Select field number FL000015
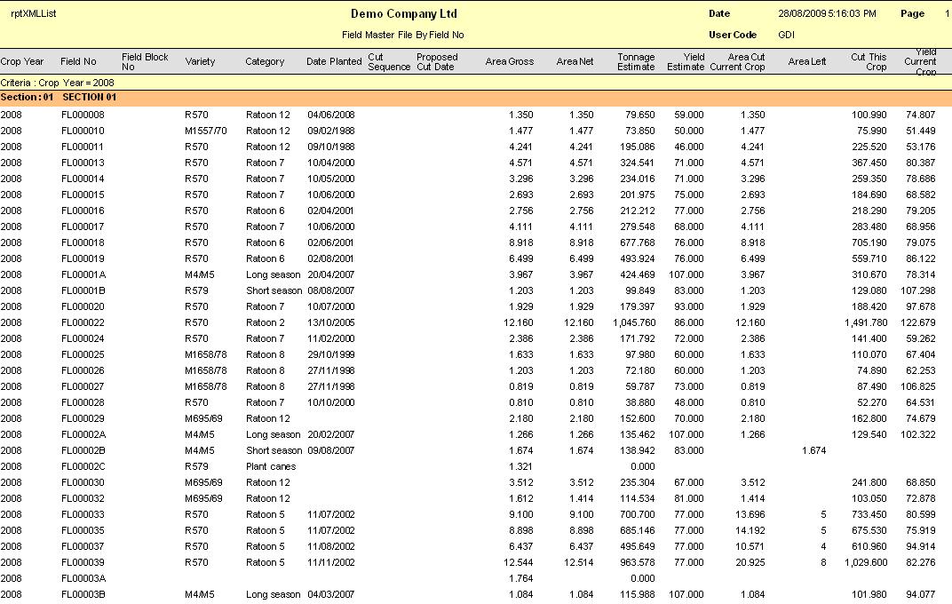 click(x=83, y=195)
